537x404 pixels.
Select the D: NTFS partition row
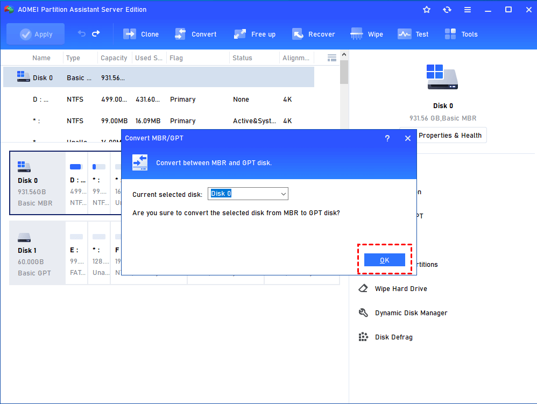tap(159, 100)
